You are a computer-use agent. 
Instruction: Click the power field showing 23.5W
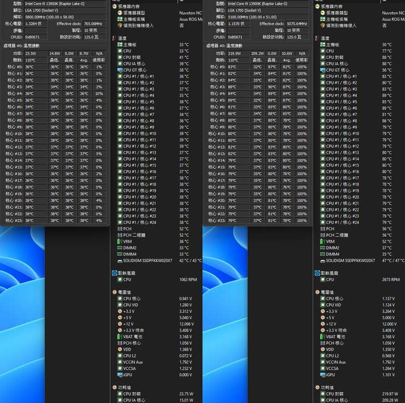[35, 53]
